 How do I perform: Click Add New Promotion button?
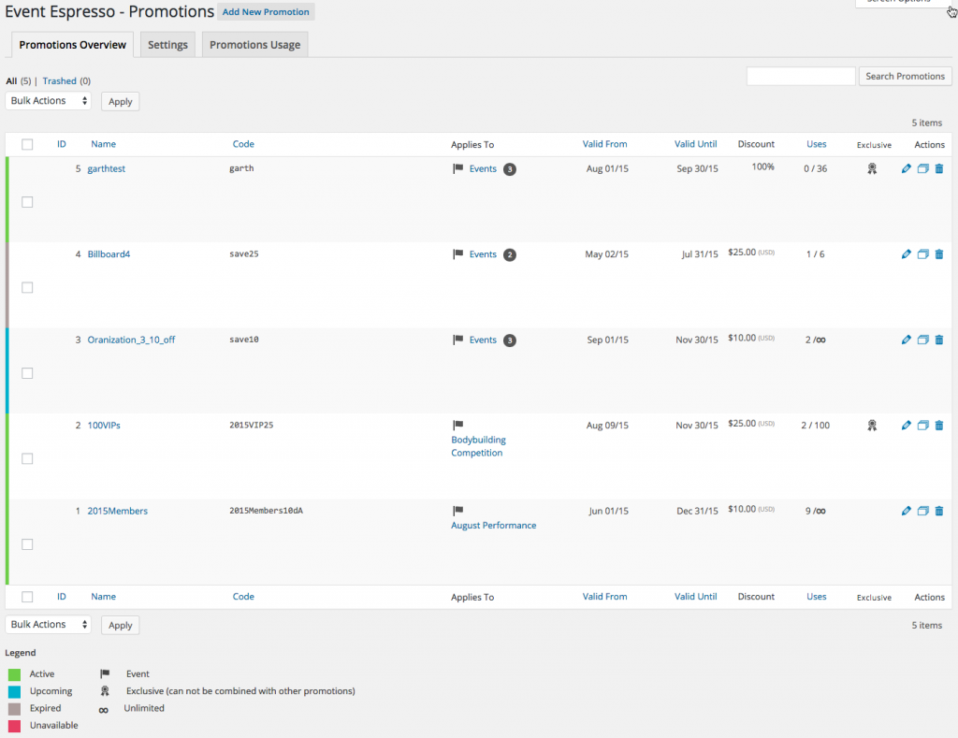pyautogui.click(x=266, y=11)
